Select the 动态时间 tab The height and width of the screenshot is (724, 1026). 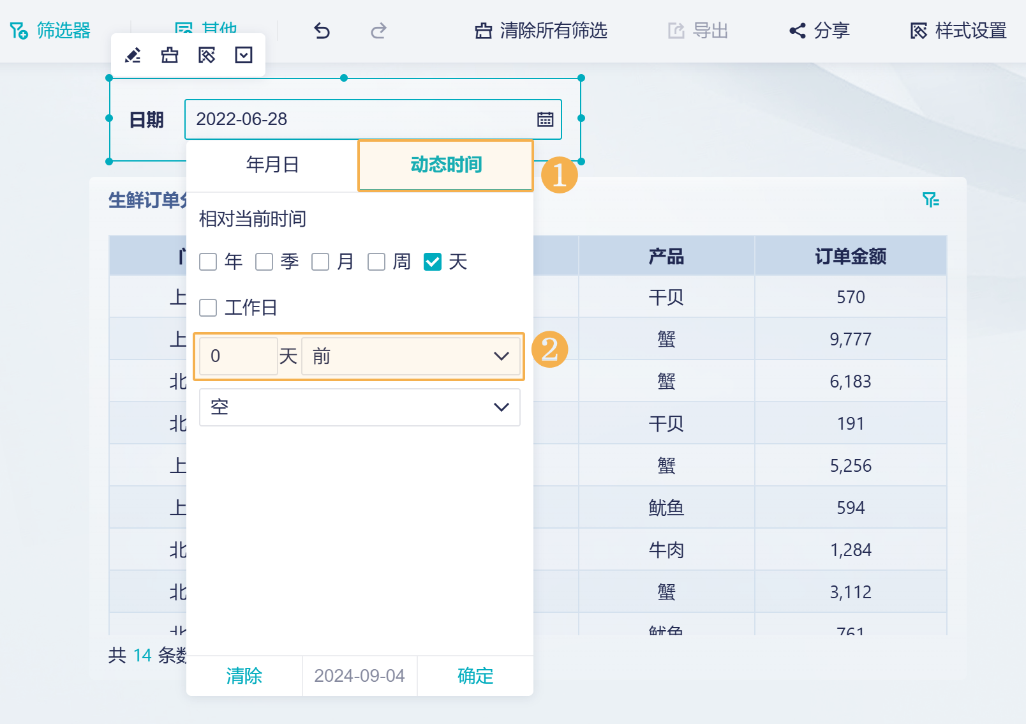pos(446,165)
